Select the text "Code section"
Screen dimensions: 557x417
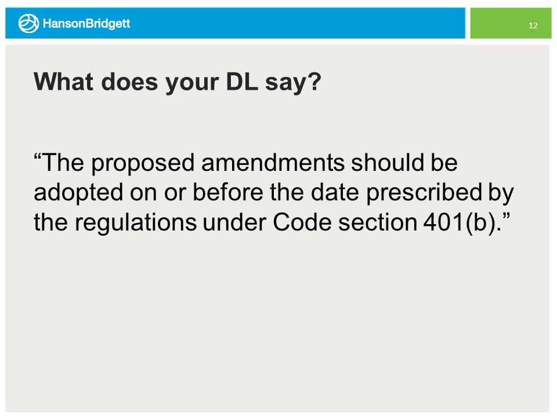pyautogui.click(x=345, y=222)
